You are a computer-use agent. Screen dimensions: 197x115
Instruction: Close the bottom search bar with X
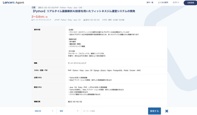pos(167,111)
